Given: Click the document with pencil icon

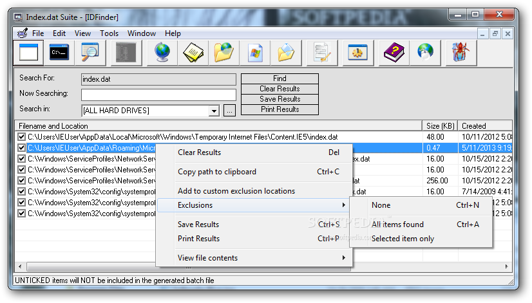Looking at the screenshot, I should tap(322, 53).
